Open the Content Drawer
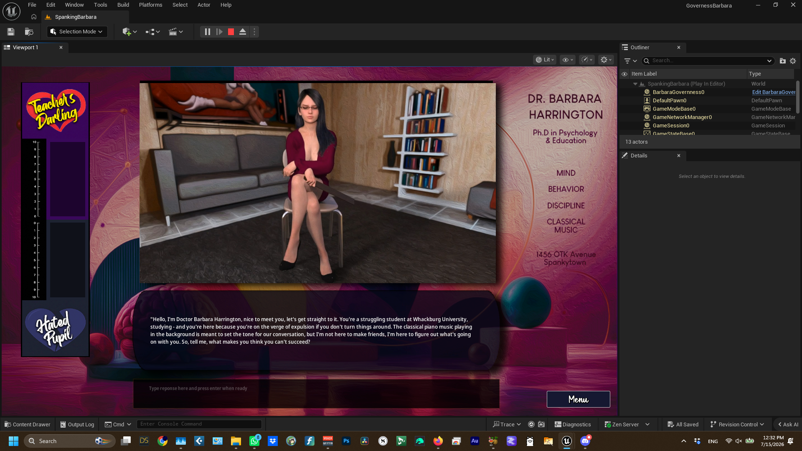This screenshot has height=451, width=802. pos(28,424)
